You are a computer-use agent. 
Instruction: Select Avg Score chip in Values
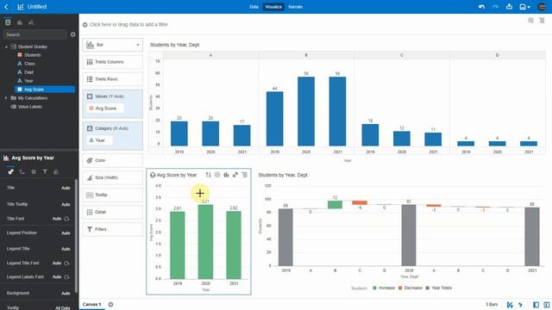(x=105, y=108)
